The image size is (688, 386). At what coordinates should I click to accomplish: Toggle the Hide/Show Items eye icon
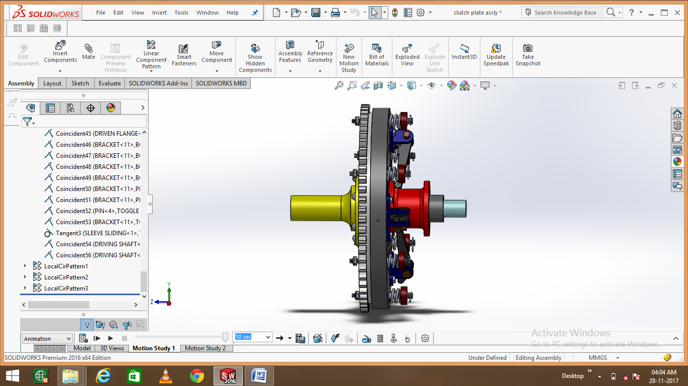coord(432,85)
